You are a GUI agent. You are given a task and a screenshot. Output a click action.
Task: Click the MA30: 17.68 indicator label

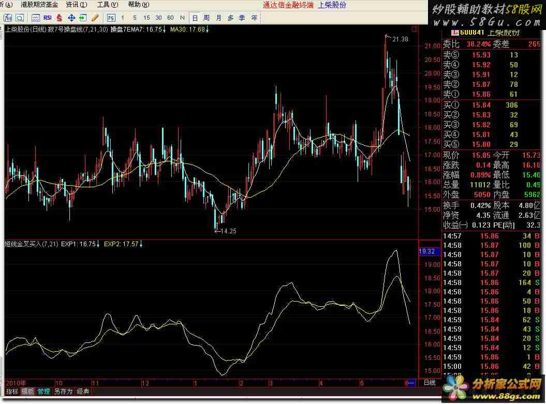[189, 29]
